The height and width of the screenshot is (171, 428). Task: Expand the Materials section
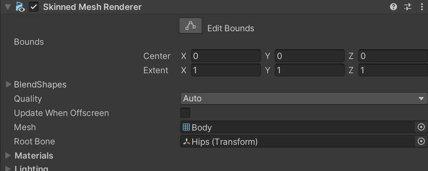(9, 156)
